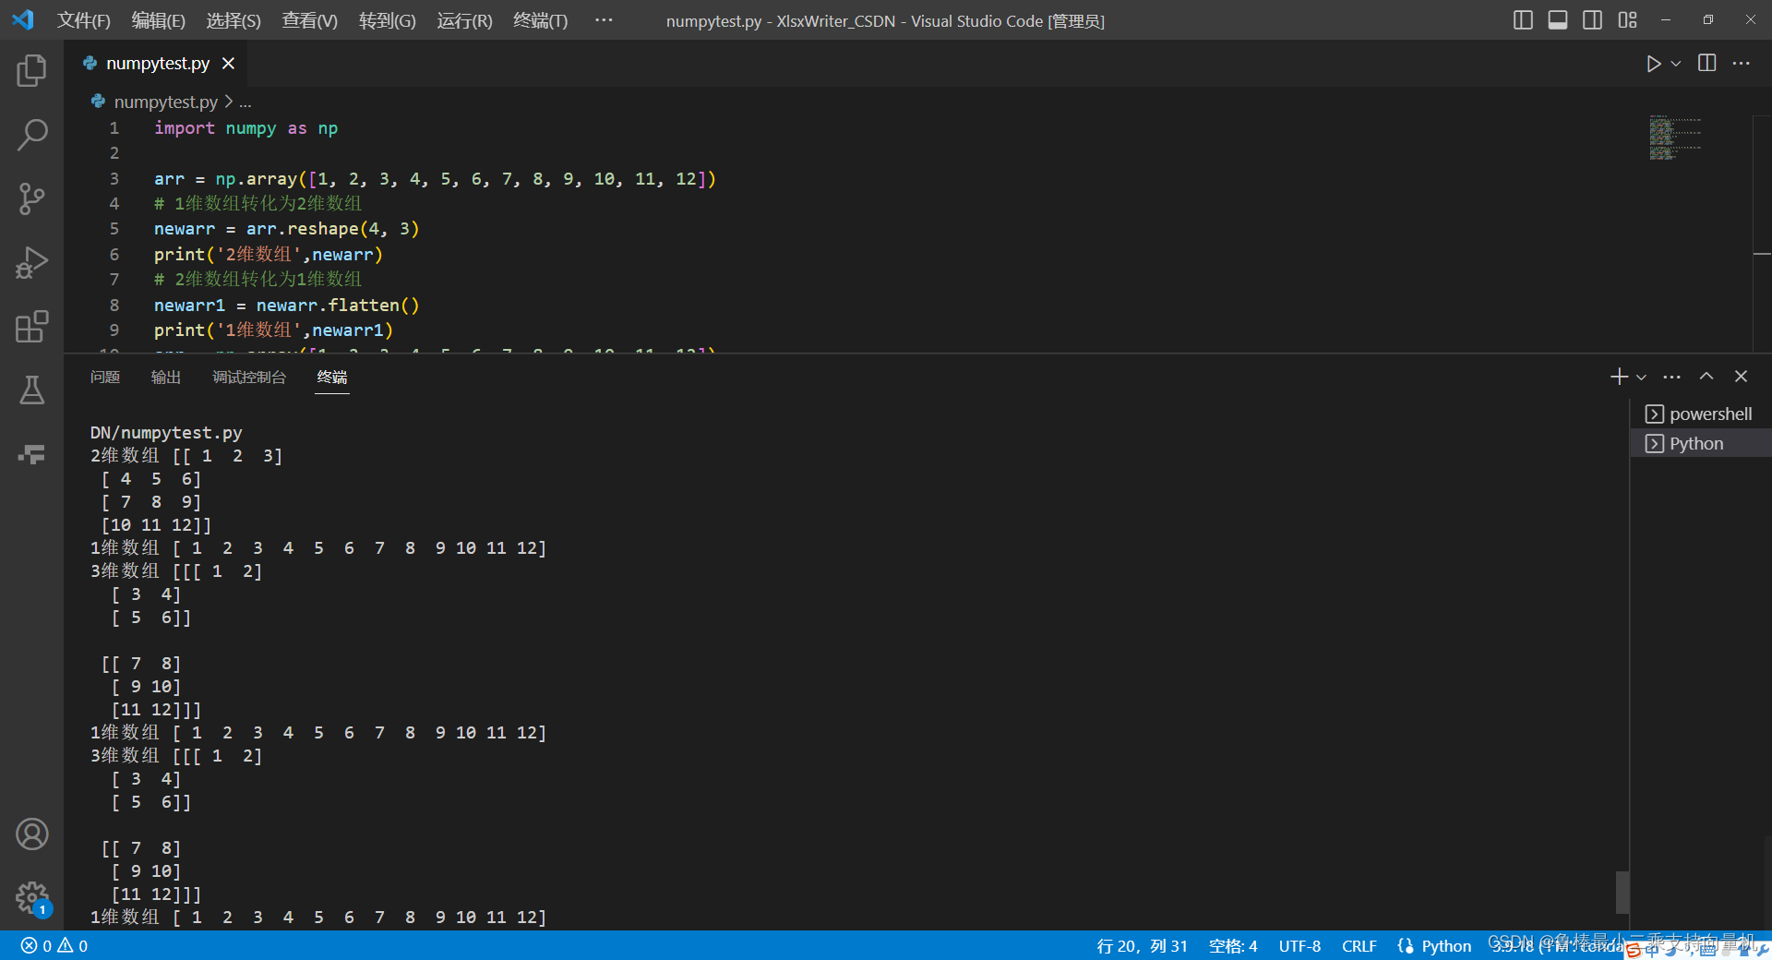Screen dimensions: 1772x960
Task: Click numpytest.py in the breadcrumb
Action: (x=165, y=102)
